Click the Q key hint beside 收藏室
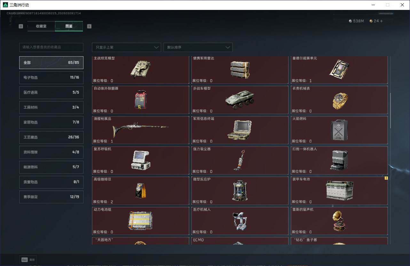The width and height of the screenshot is (410, 266). click(21, 26)
